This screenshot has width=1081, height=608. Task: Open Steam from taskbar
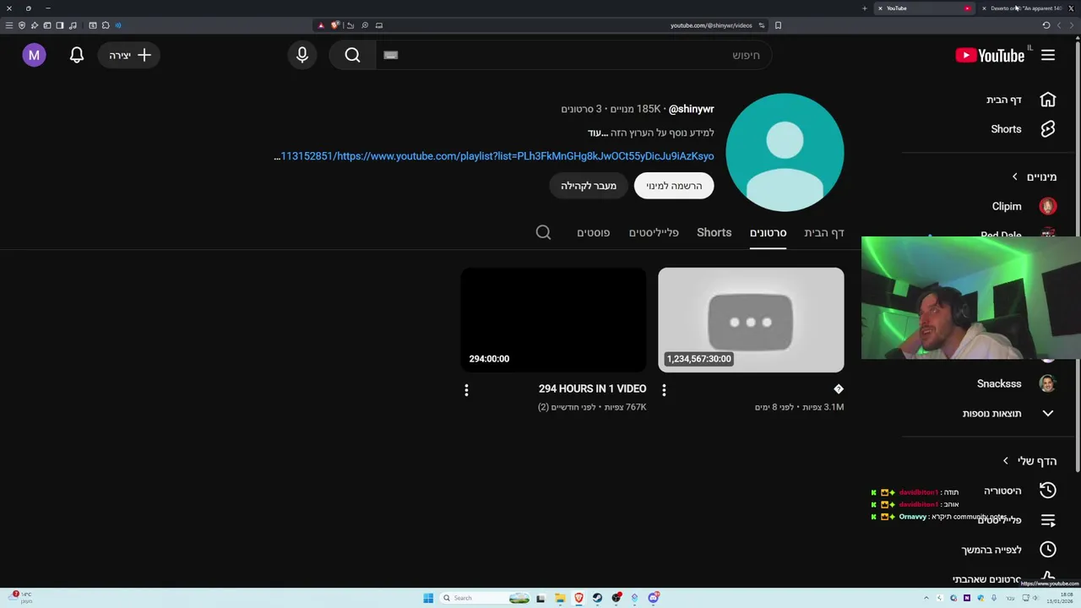597,598
